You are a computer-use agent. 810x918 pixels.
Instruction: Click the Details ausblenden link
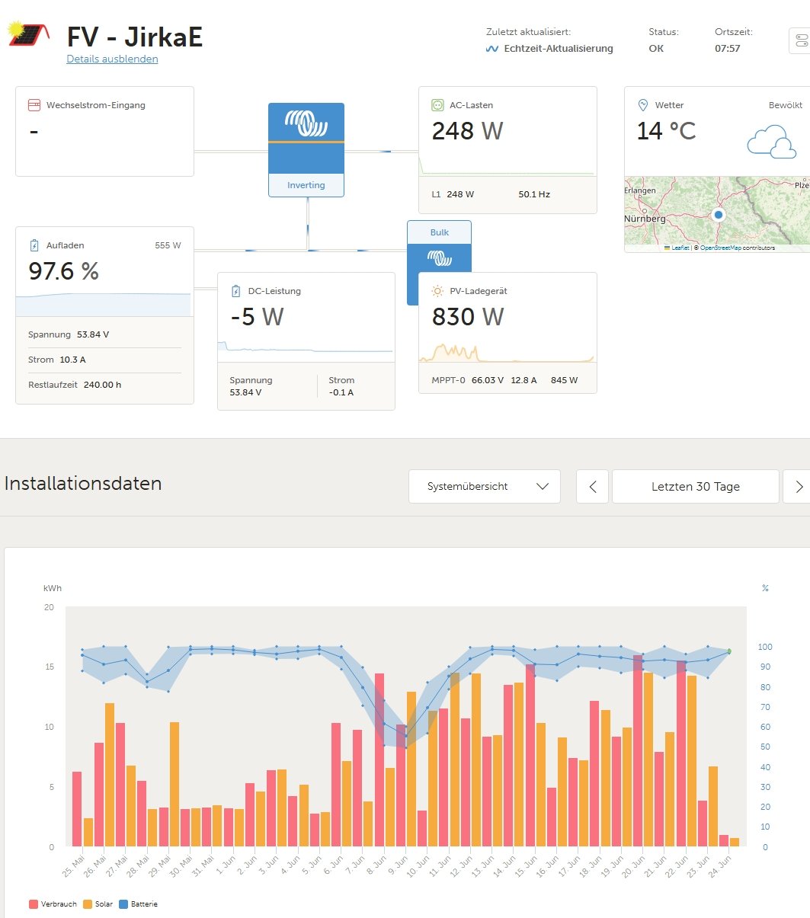[112, 59]
